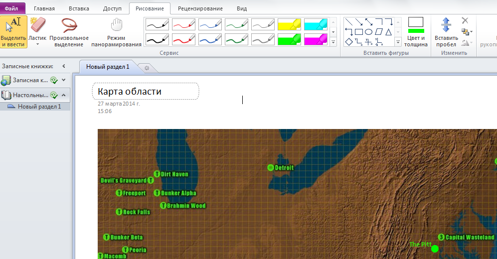Click the page date 27 марта 2014 г.
Image resolution: width=497 pixels, height=259 pixels.
click(x=119, y=104)
